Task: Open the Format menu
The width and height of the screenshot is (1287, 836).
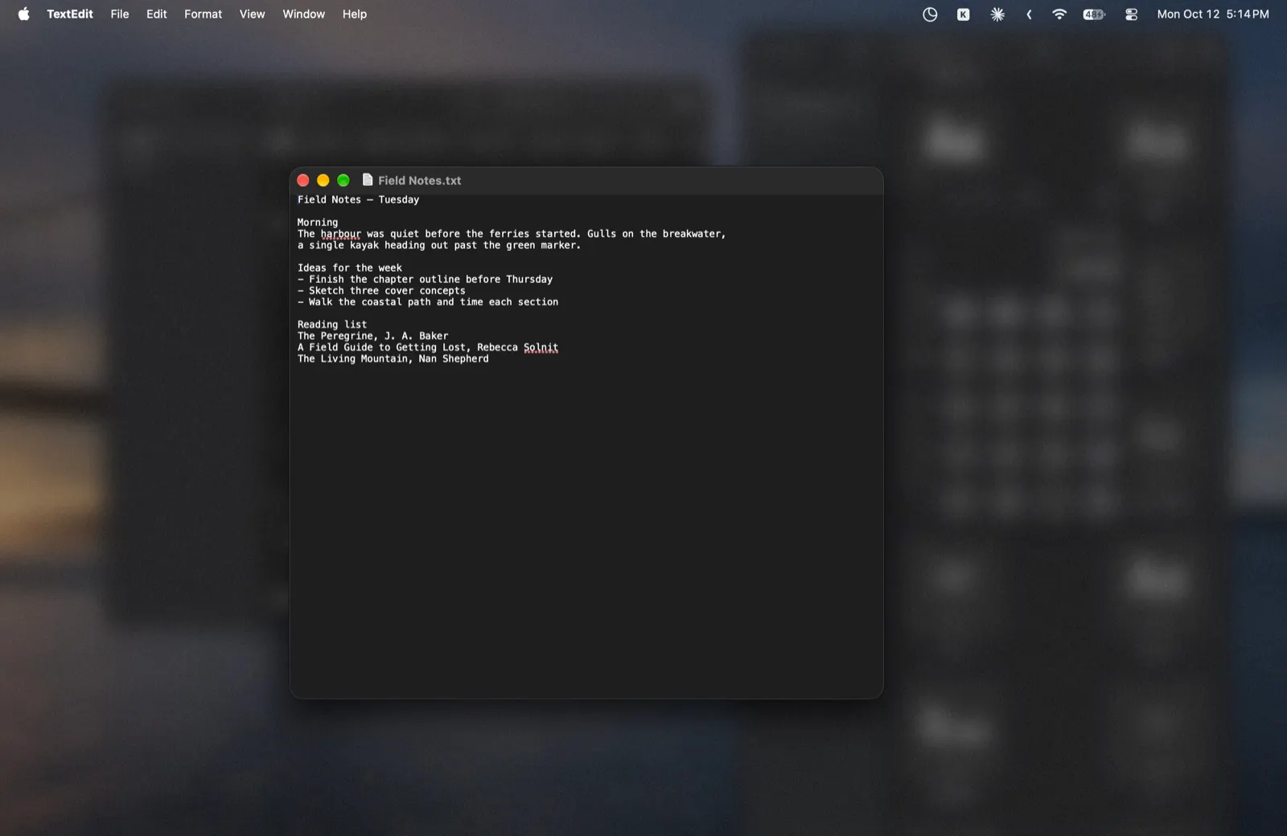Action: 203,14
